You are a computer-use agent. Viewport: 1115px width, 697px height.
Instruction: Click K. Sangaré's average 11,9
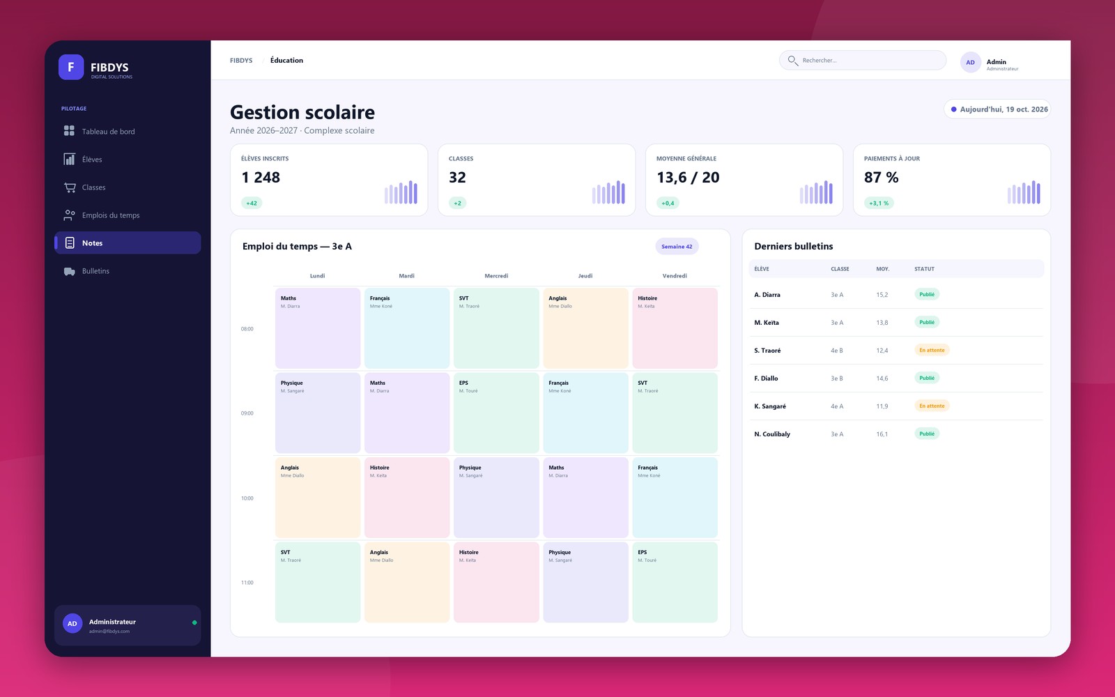[882, 406]
